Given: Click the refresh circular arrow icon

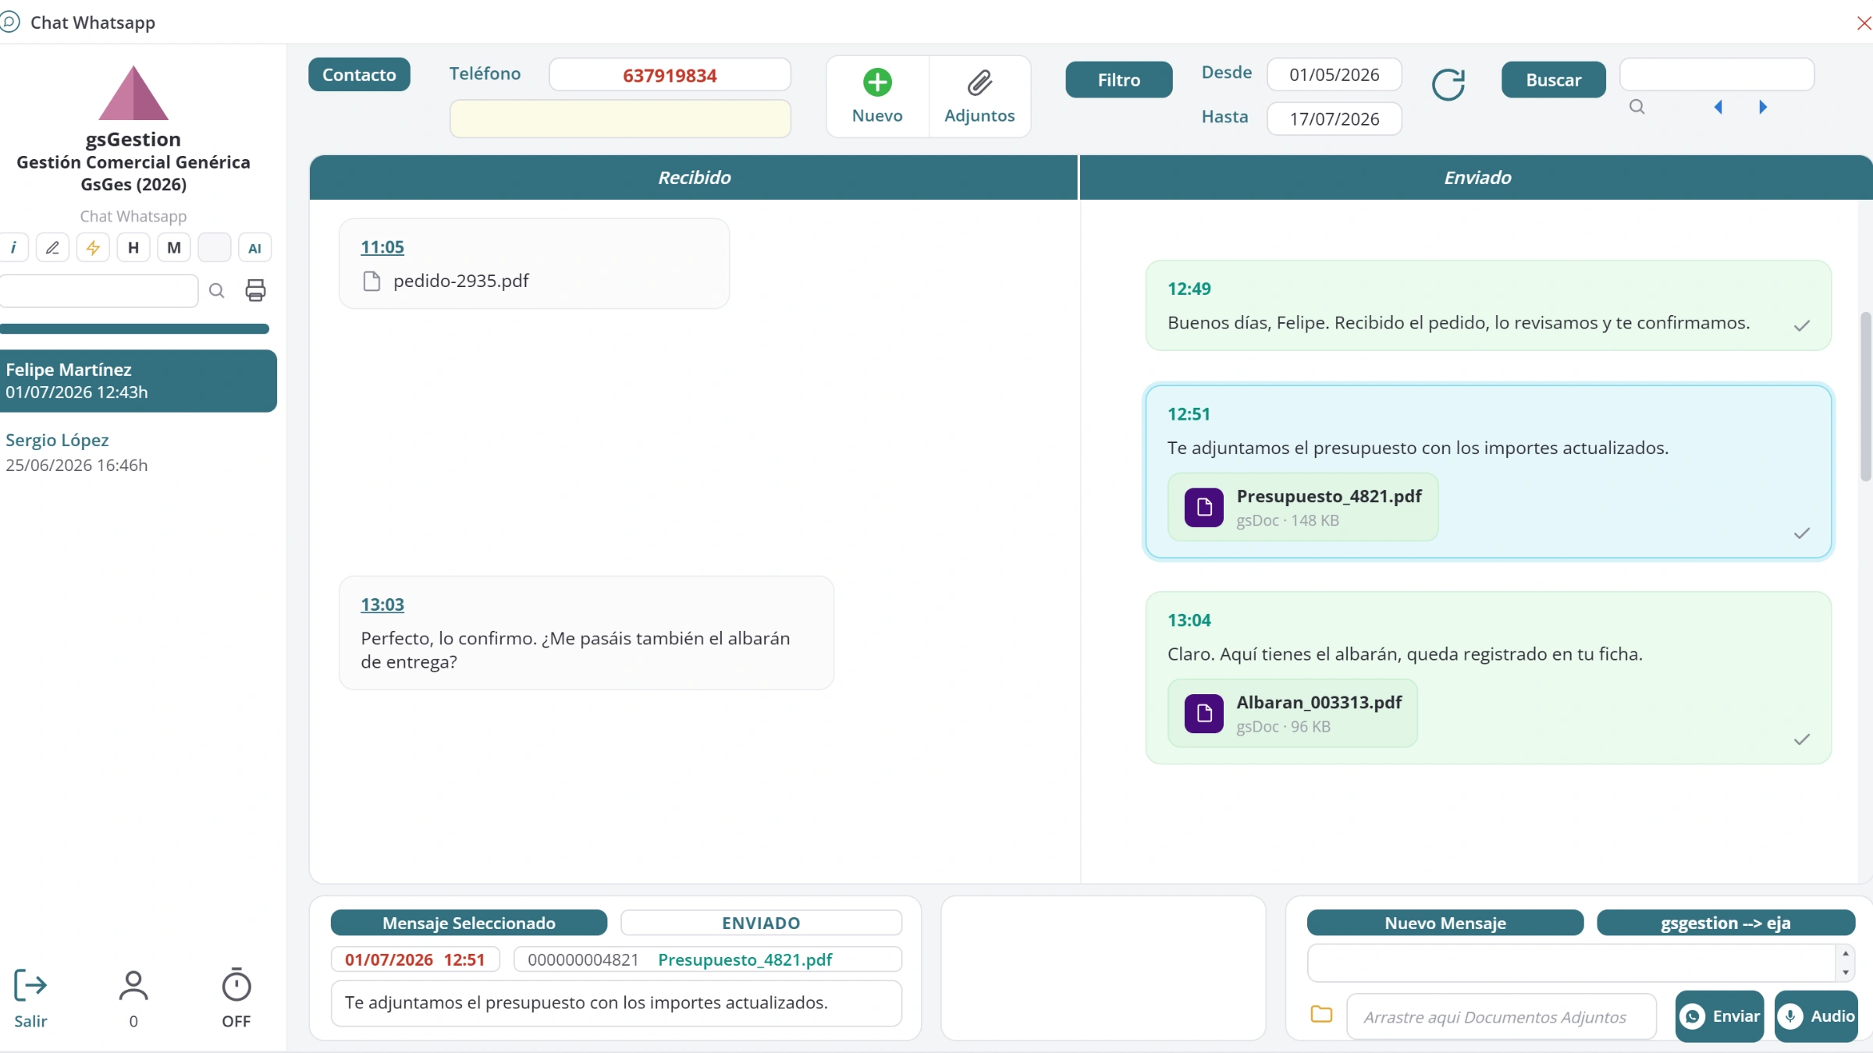Looking at the screenshot, I should (x=1448, y=85).
